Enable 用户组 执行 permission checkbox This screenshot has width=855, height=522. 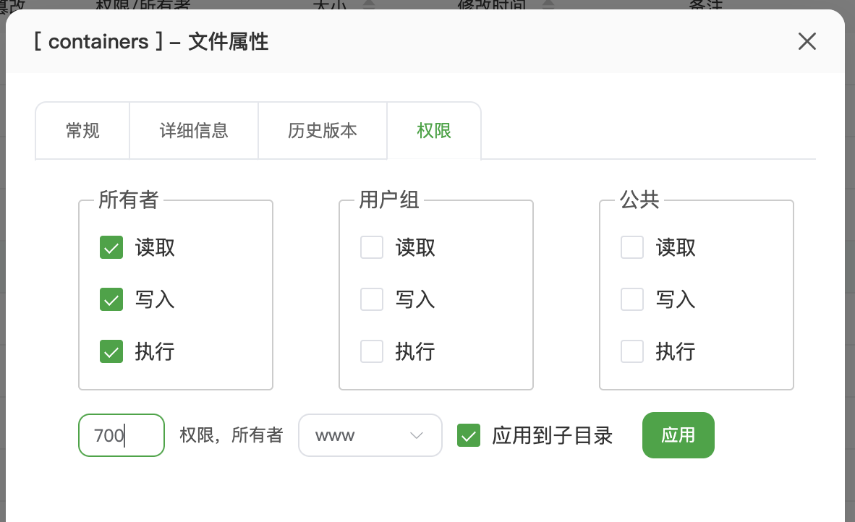tap(372, 352)
